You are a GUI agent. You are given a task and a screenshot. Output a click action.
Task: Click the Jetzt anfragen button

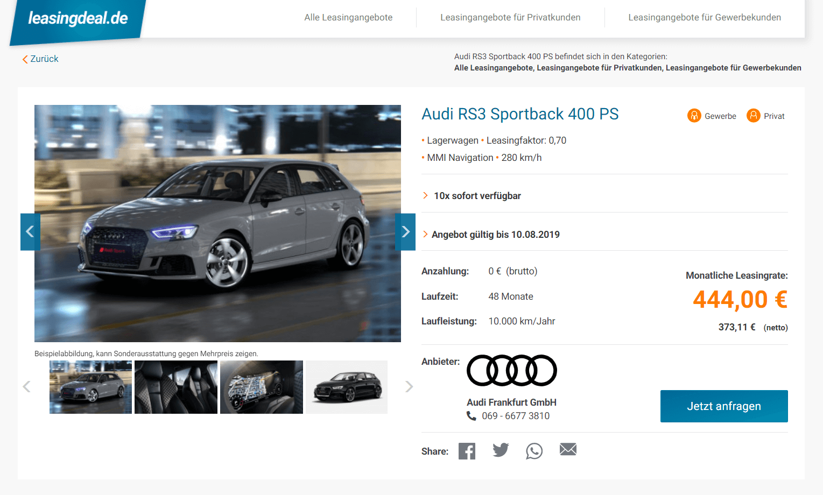(x=724, y=406)
